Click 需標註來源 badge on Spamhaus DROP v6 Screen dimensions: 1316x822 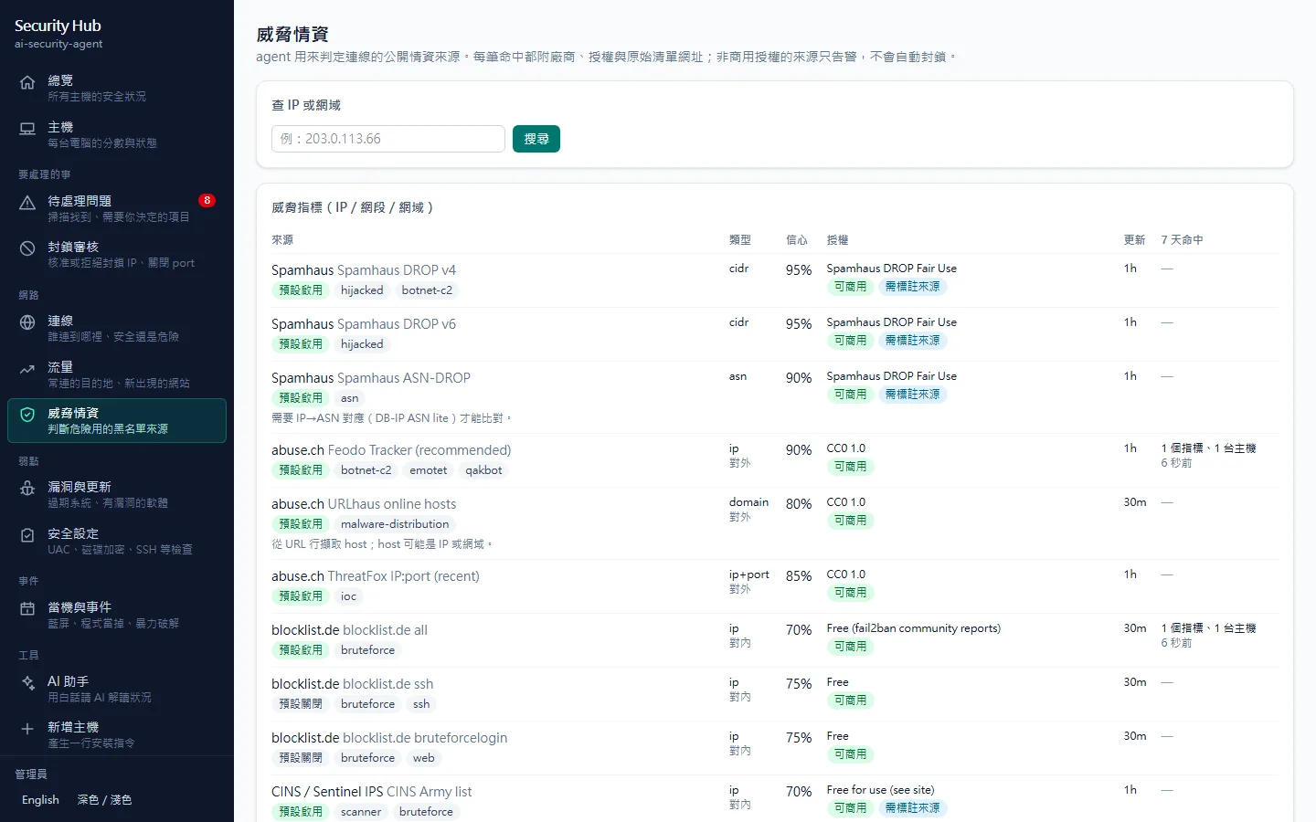tap(912, 341)
